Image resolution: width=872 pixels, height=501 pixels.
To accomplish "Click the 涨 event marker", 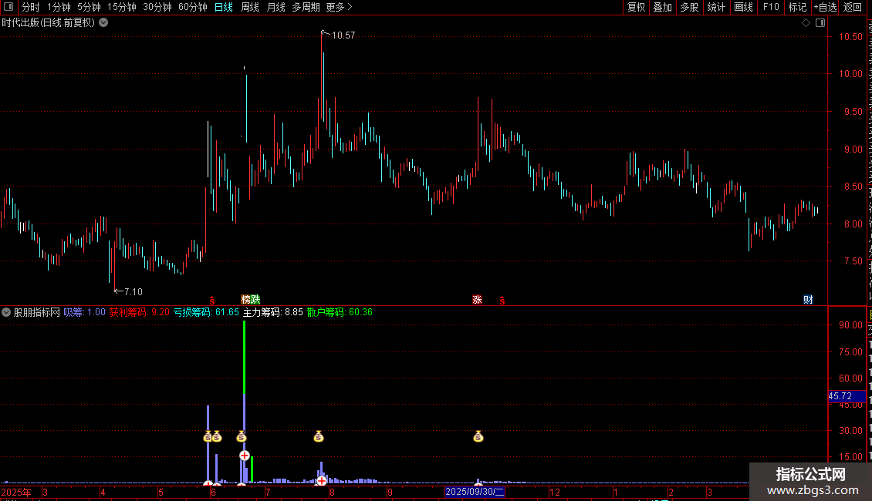I will [477, 300].
